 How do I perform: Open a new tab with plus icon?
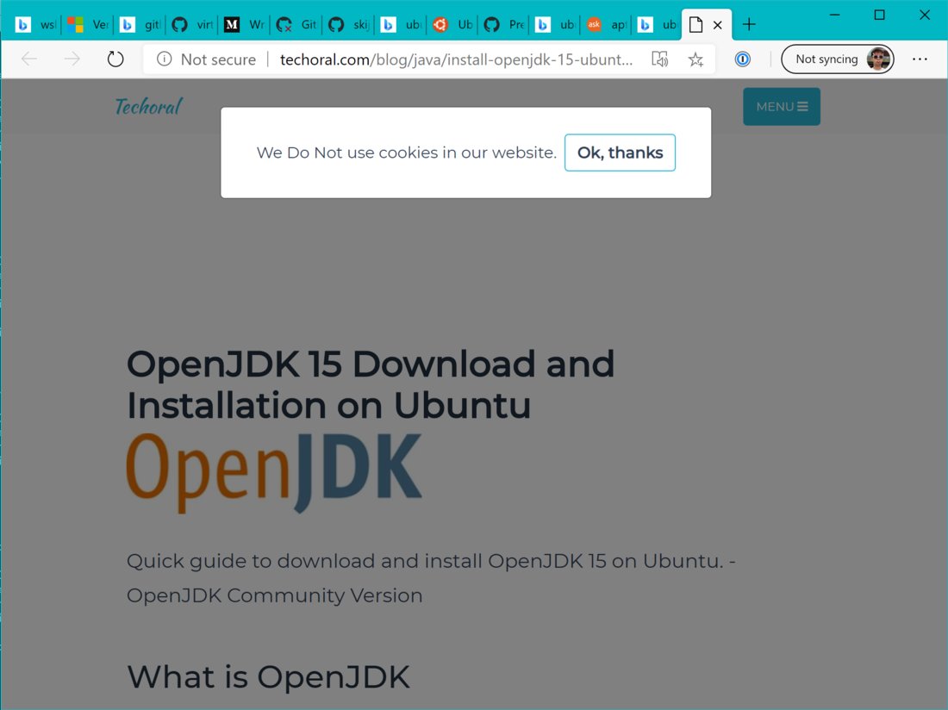(749, 25)
